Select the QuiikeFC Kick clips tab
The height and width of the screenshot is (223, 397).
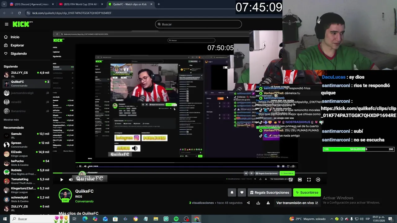pyautogui.click(x=130, y=4)
